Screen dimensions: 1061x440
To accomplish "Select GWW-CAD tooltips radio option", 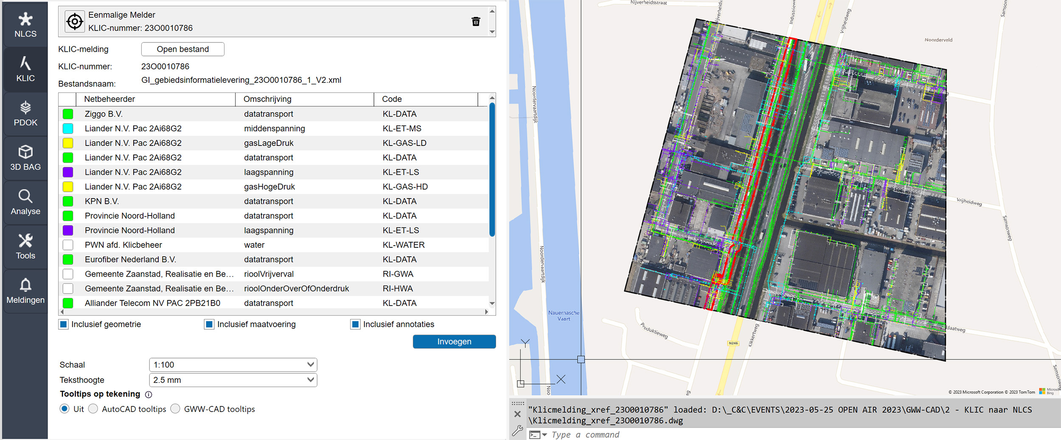I will point(175,409).
